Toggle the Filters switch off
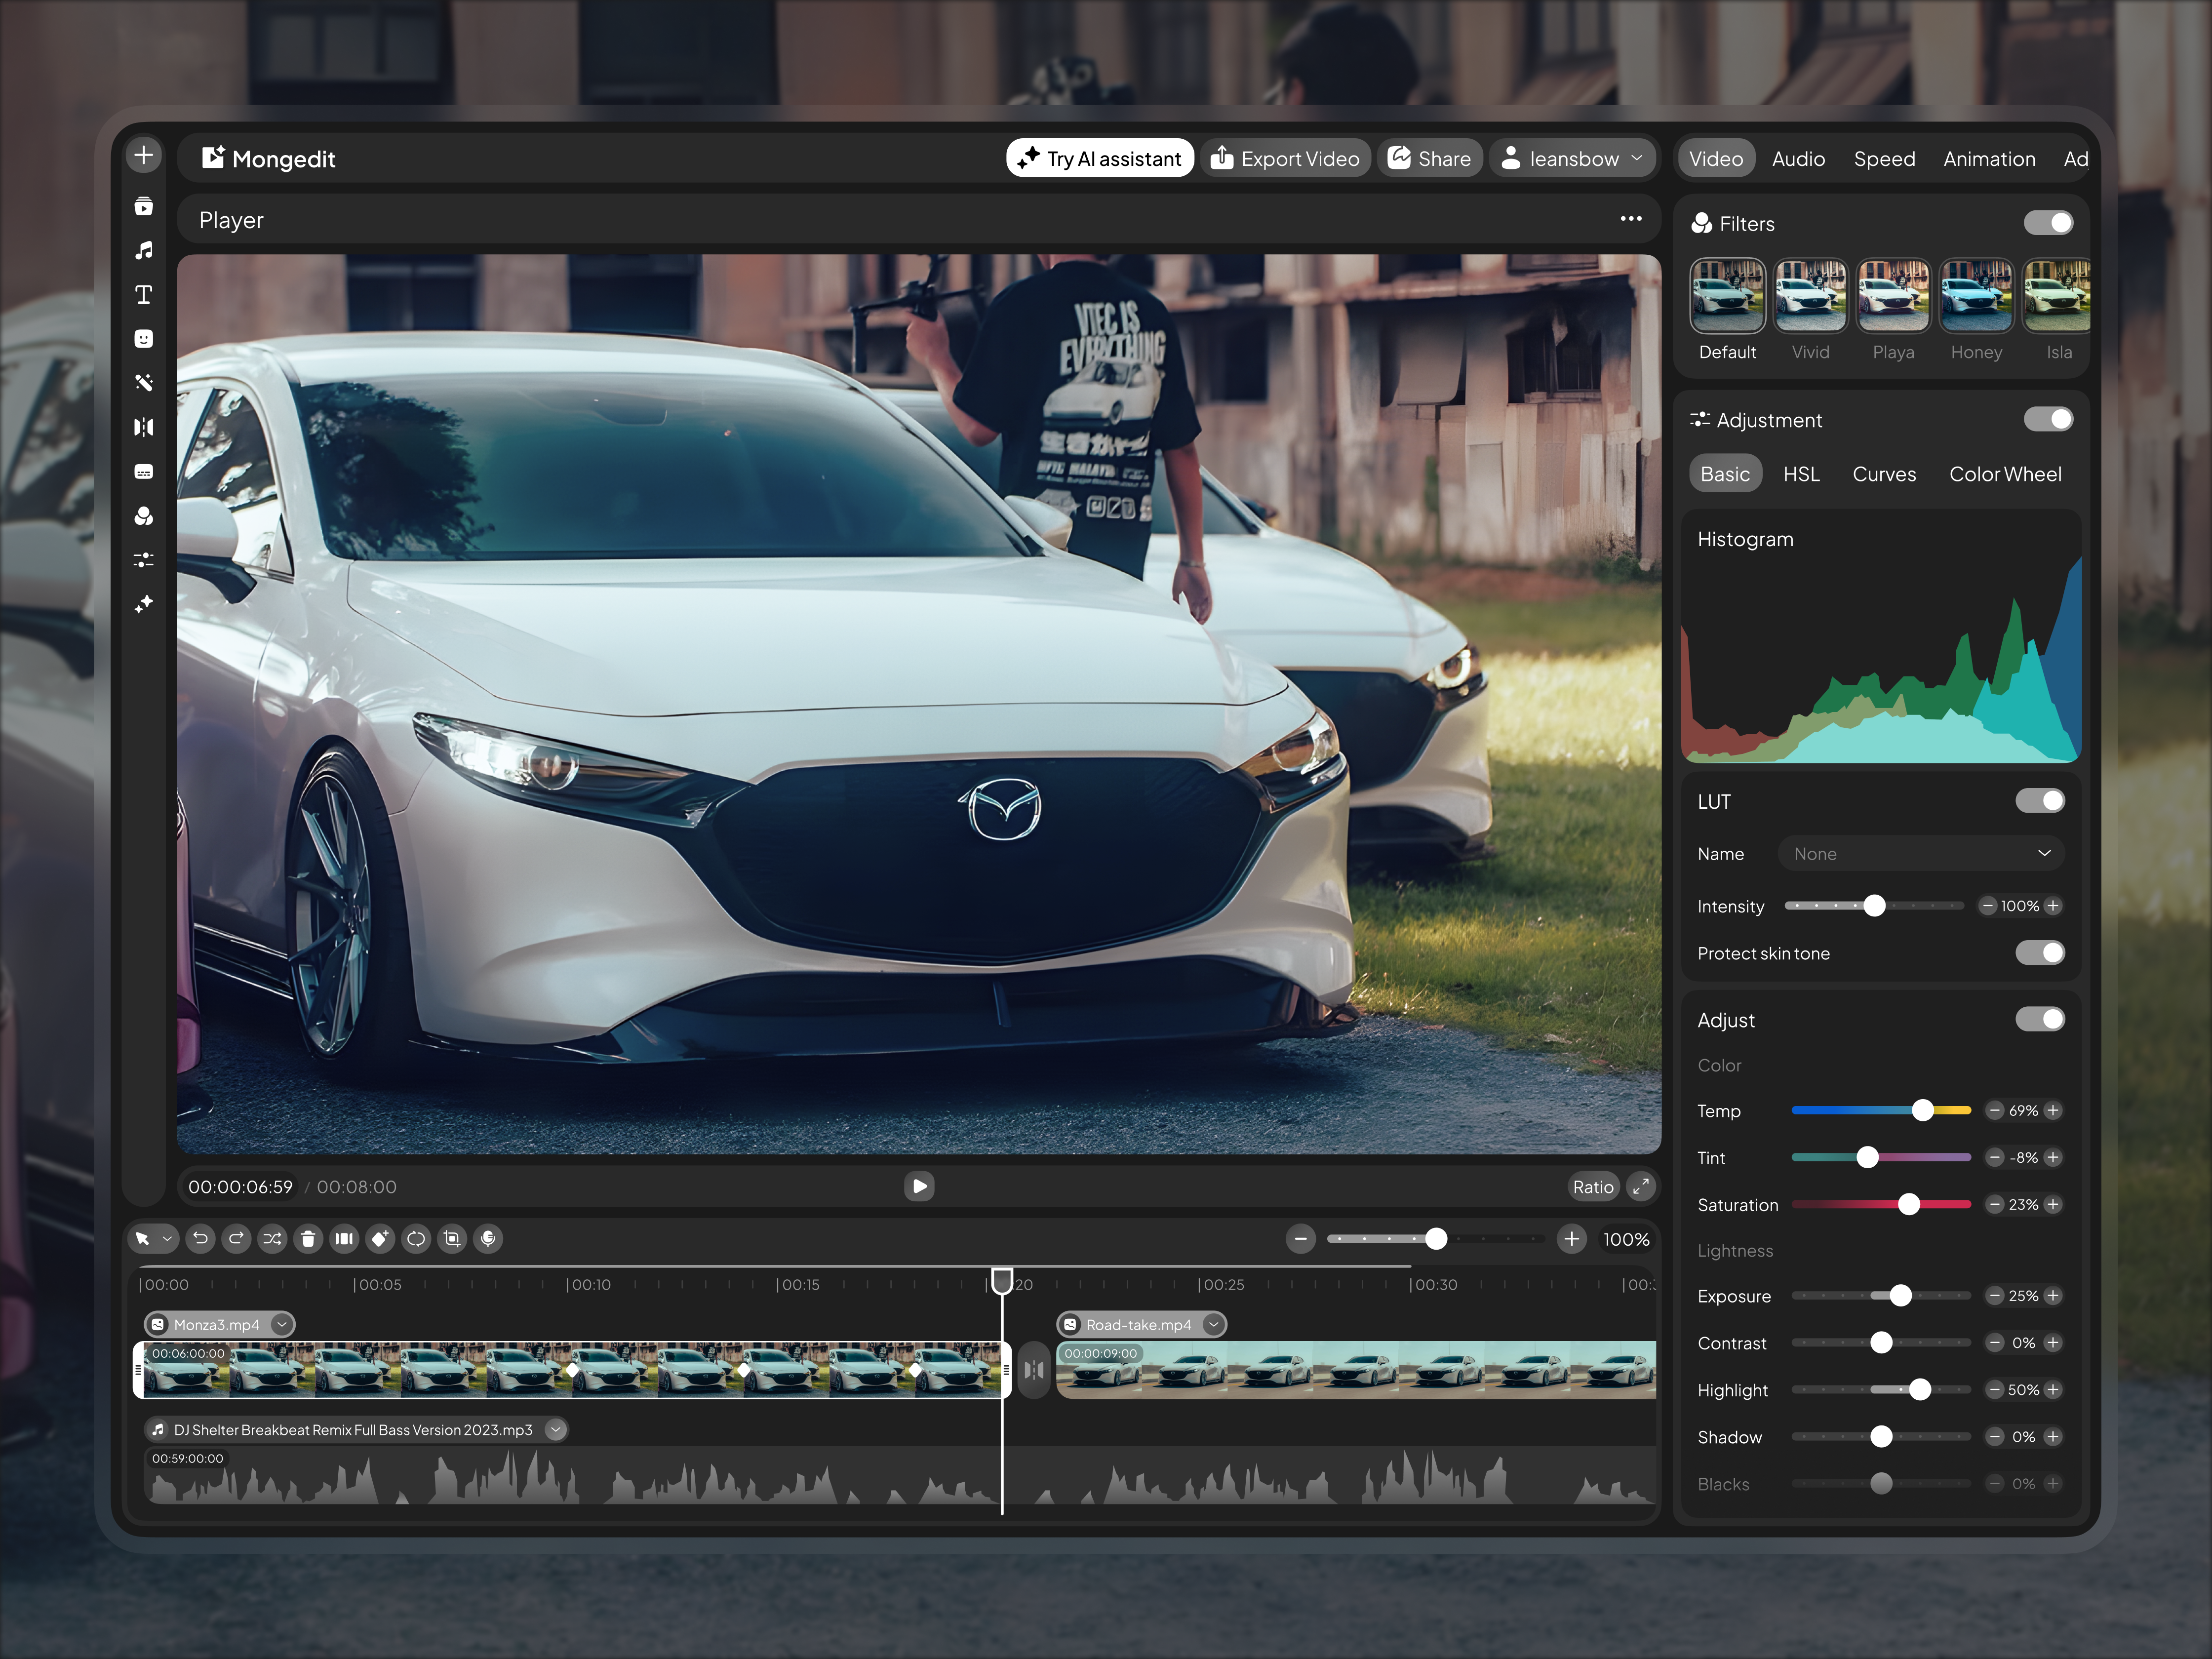Image resolution: width=2212 pixels, height=1659 pixels. click(x=2048, y=223)
